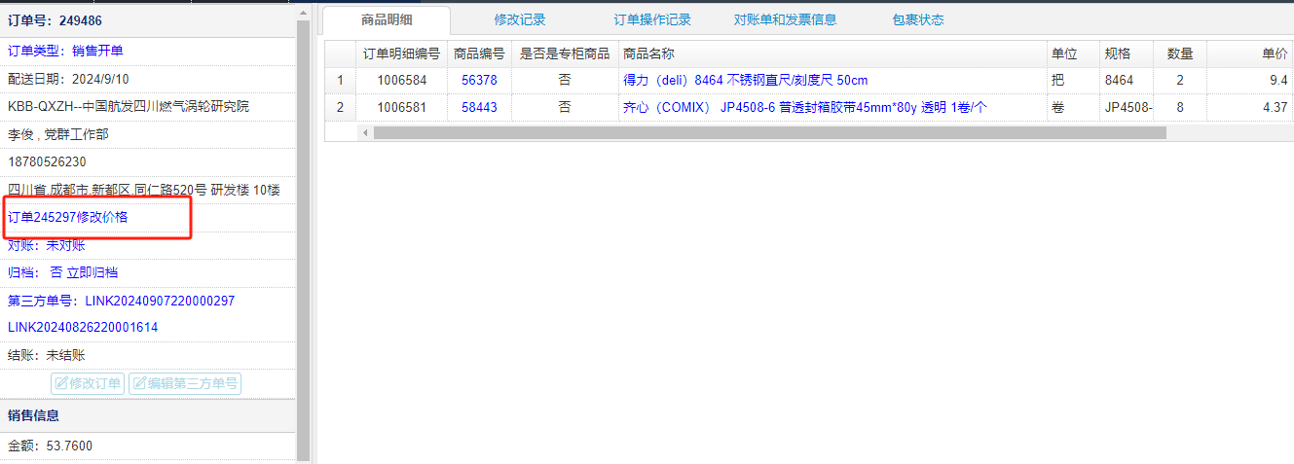Click product code 58443
This screenshot has height=464, width=1294.
click(x=479, y=107)
